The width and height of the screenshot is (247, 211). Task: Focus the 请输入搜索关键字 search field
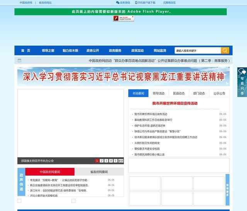tap(198, 50)
